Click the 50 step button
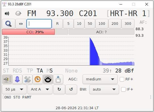 [90, 24]
